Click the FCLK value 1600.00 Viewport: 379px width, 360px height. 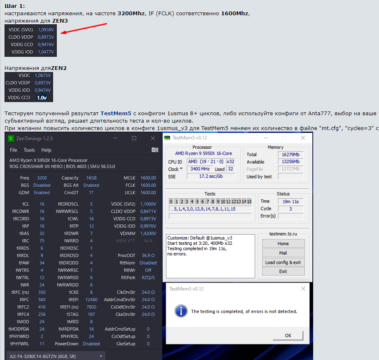tap(148, 185)
